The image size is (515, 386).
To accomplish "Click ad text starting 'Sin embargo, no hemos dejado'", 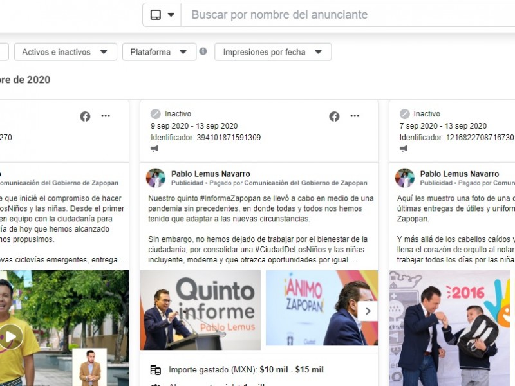I will coord(258,250).
